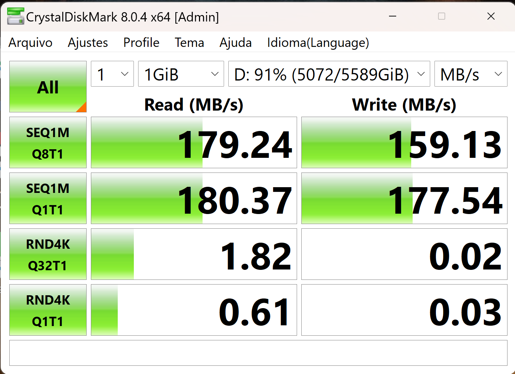The height and width of the screenshot is (374, 515).
Task: Click the RND4K Q1T1 read result 0.61
Action: (194, 310)
